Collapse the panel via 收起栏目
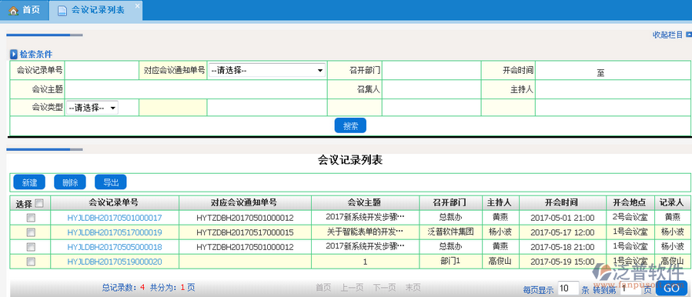692x297 pixels. coord(667,35)
